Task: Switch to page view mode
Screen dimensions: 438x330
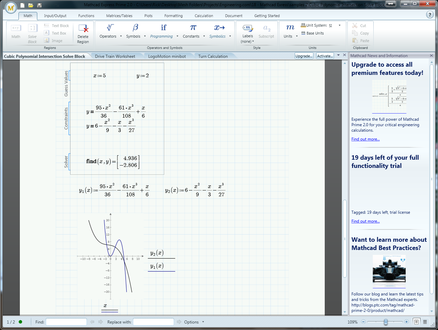Action: click(416, 322)
